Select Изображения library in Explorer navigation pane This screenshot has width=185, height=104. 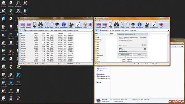(x=102, y=68)
